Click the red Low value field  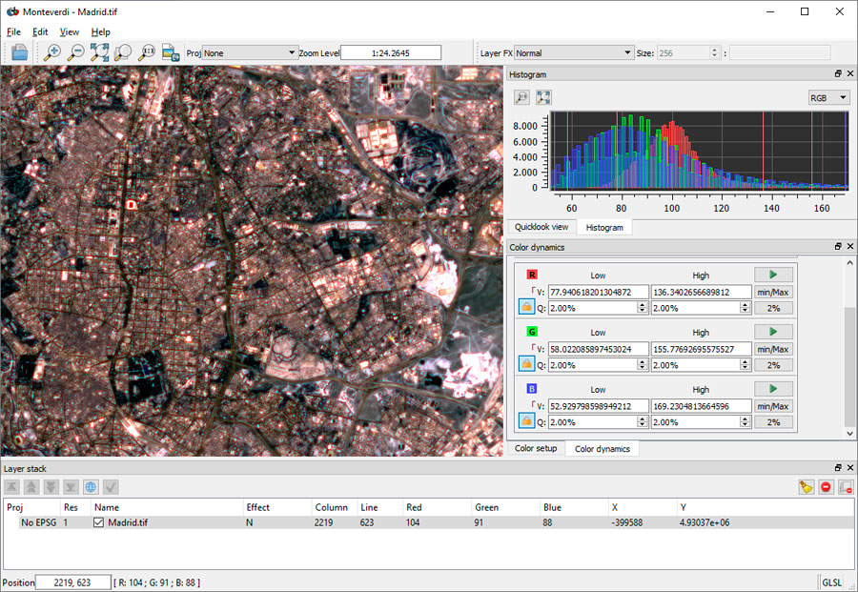[598, 292]
